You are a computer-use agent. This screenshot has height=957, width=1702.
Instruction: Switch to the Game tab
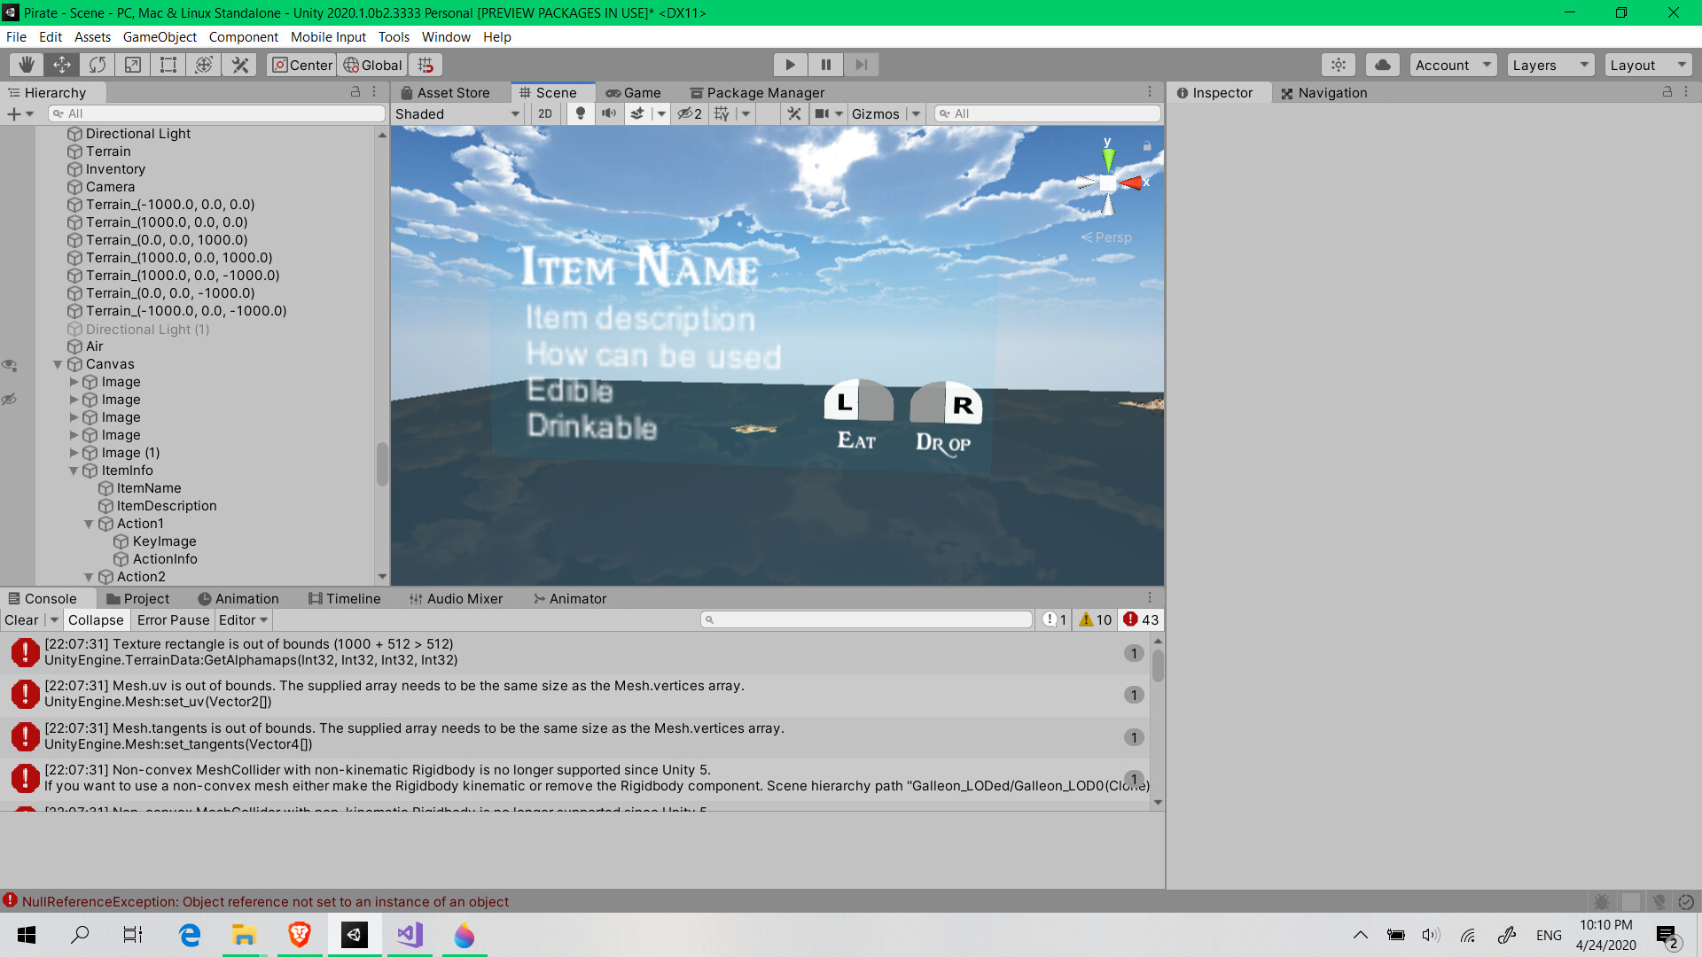click(633, 93)
